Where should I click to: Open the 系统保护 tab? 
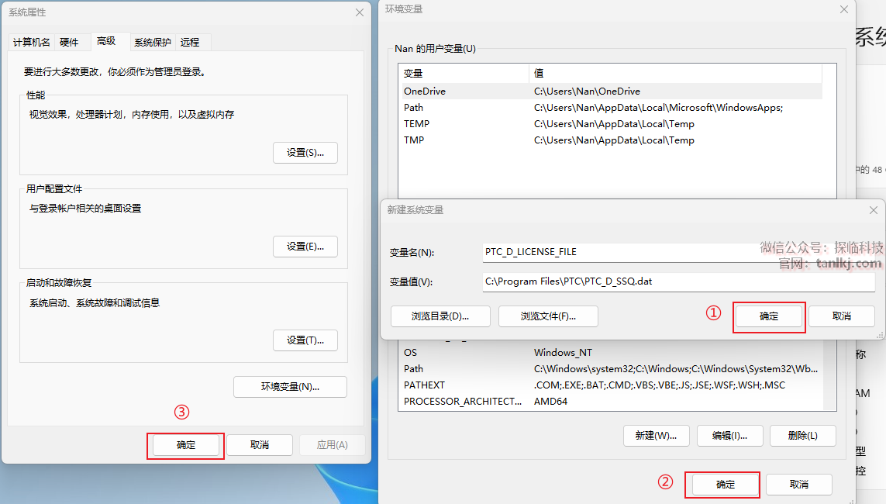(x=153, y=43)
